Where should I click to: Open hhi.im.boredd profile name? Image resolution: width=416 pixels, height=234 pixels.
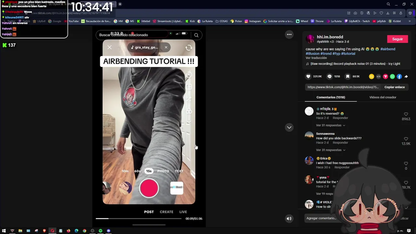[330, 37]
